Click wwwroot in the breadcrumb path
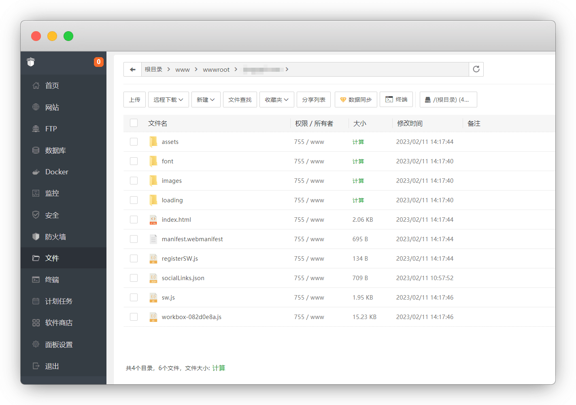Image resolution: width=576 pixels, height=405 pixels. [x=216, y=70]
